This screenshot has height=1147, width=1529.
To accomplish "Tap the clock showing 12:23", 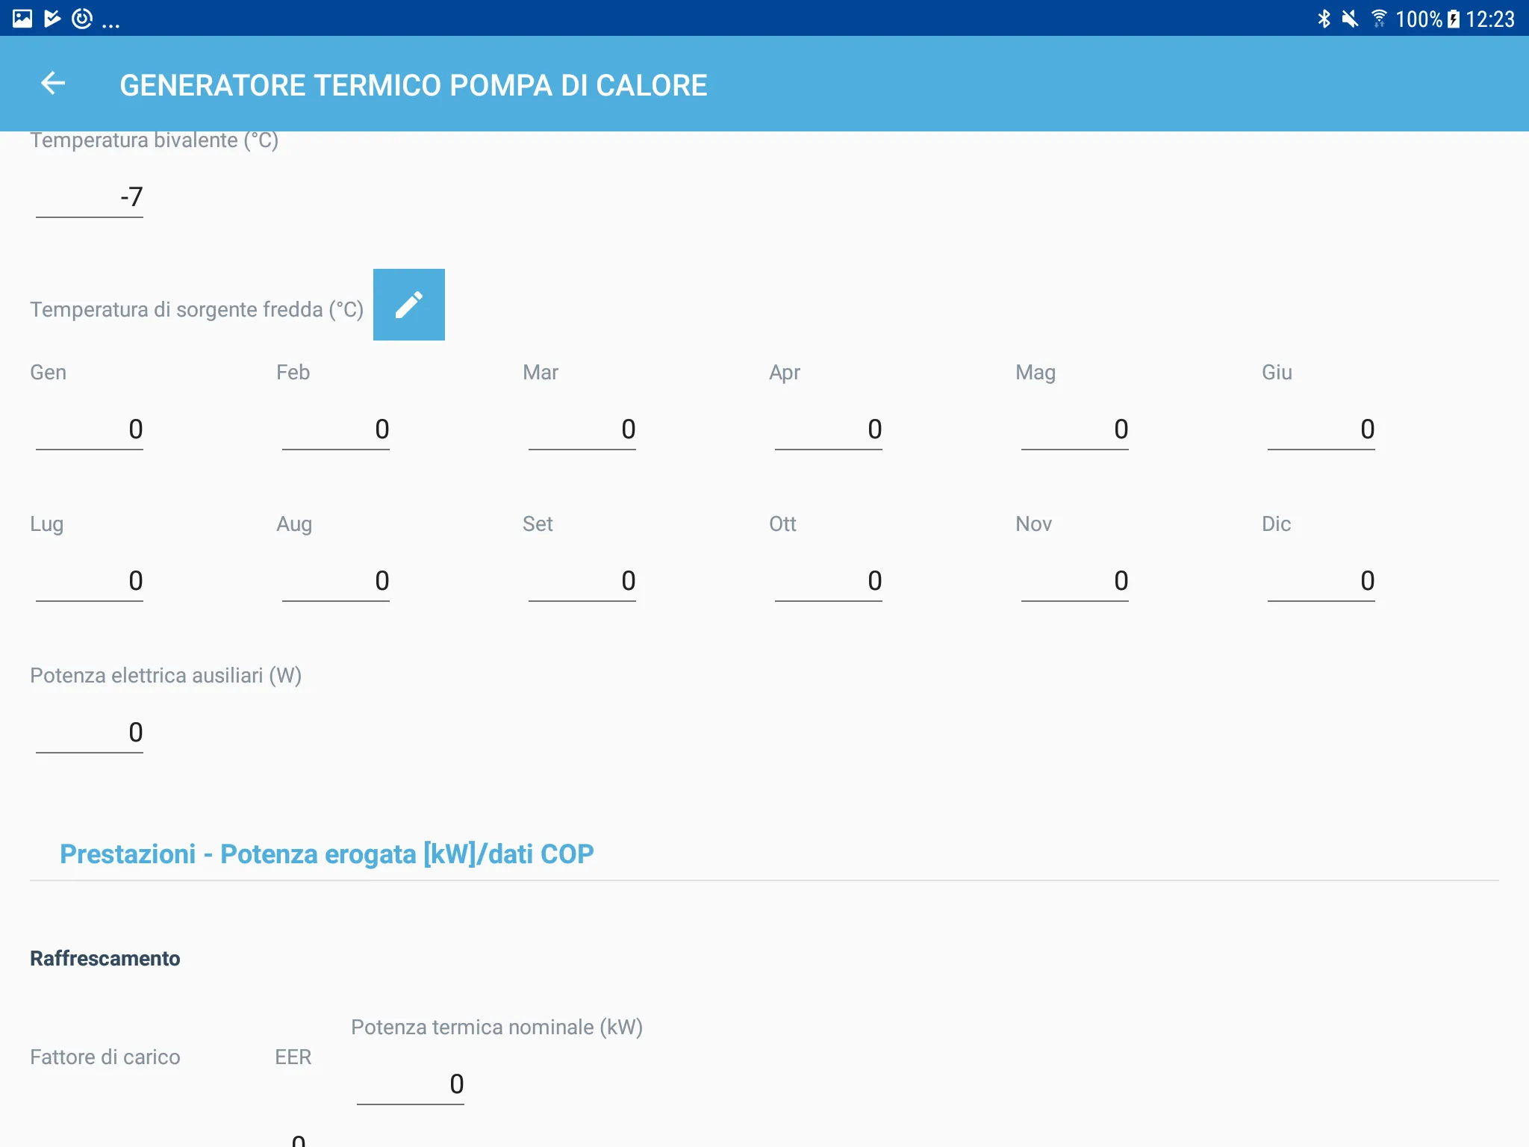I will (1490, 19).
